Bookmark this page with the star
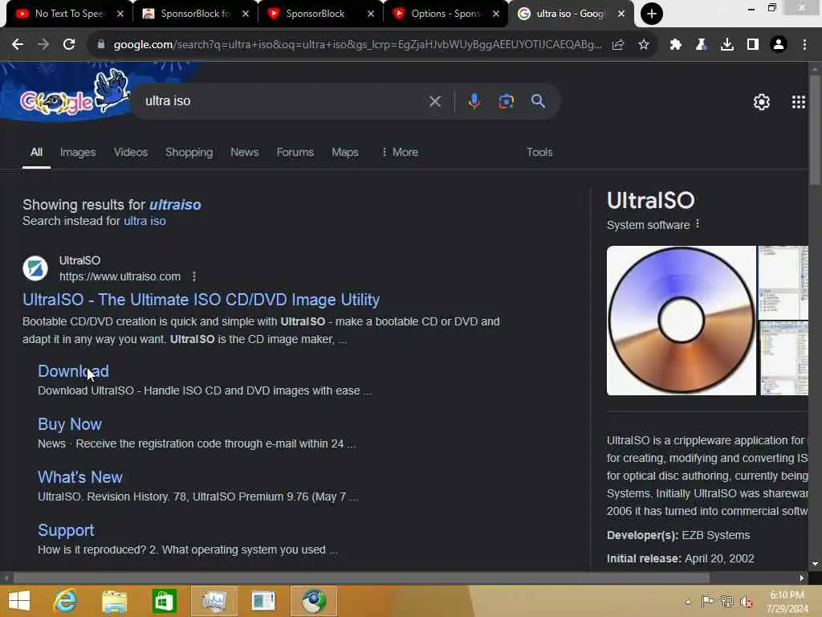The height and width of the screenshot is (617, 822). pos(644,45)
